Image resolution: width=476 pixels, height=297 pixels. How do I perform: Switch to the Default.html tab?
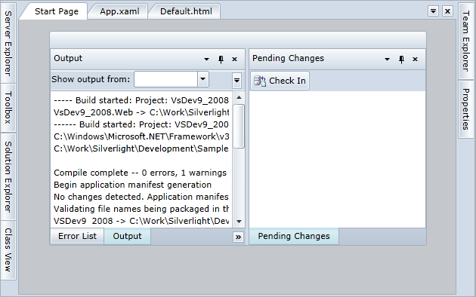186,11
